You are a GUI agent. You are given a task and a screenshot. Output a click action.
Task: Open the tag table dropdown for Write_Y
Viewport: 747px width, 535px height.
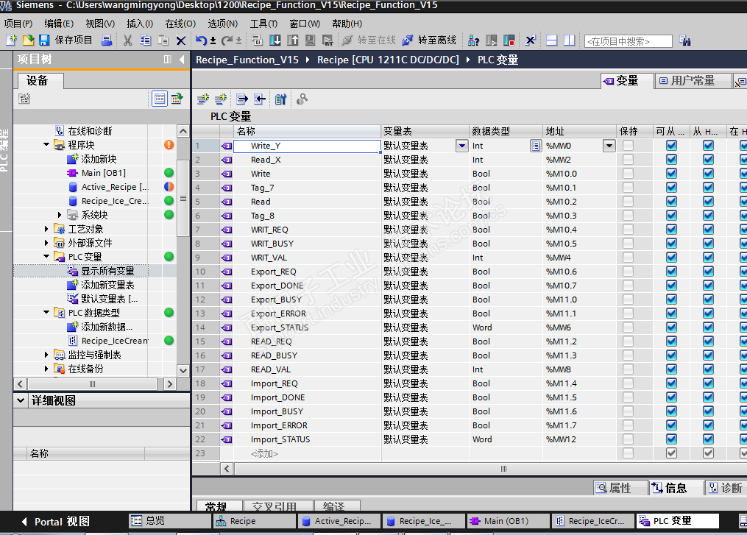click(461, 146)
